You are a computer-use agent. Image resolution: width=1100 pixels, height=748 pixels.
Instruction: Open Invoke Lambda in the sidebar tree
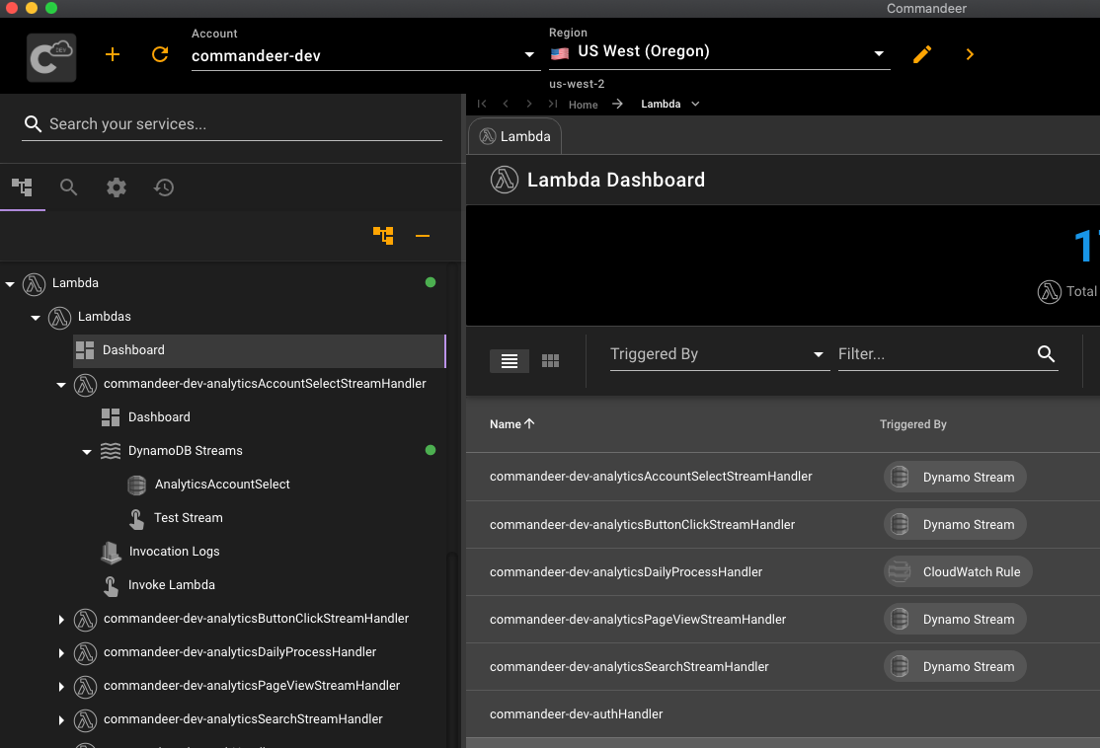tap(171, 585)
